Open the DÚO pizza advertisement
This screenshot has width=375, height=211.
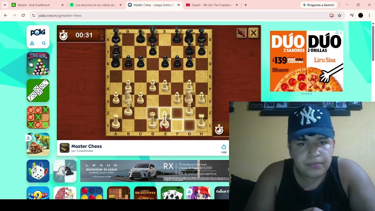306,61
